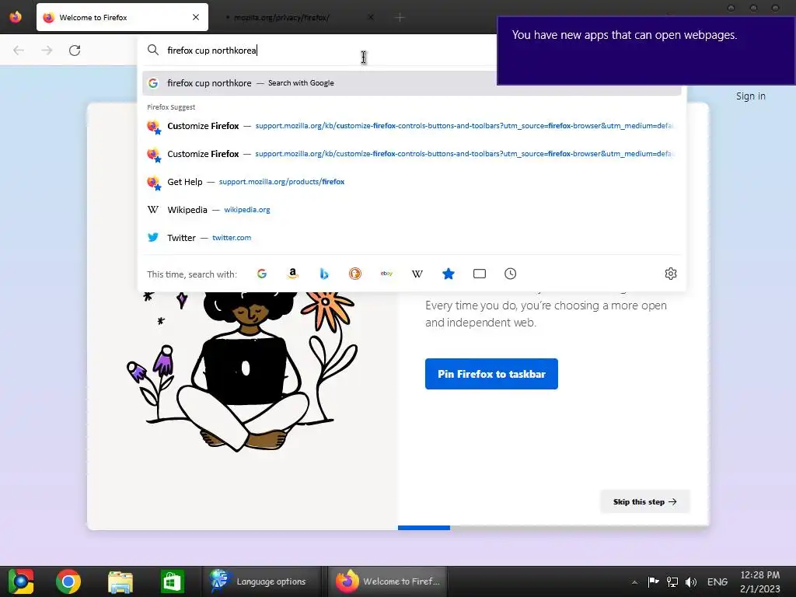Search history with the clock icon
796x597 pixels.
click(510, 274)
